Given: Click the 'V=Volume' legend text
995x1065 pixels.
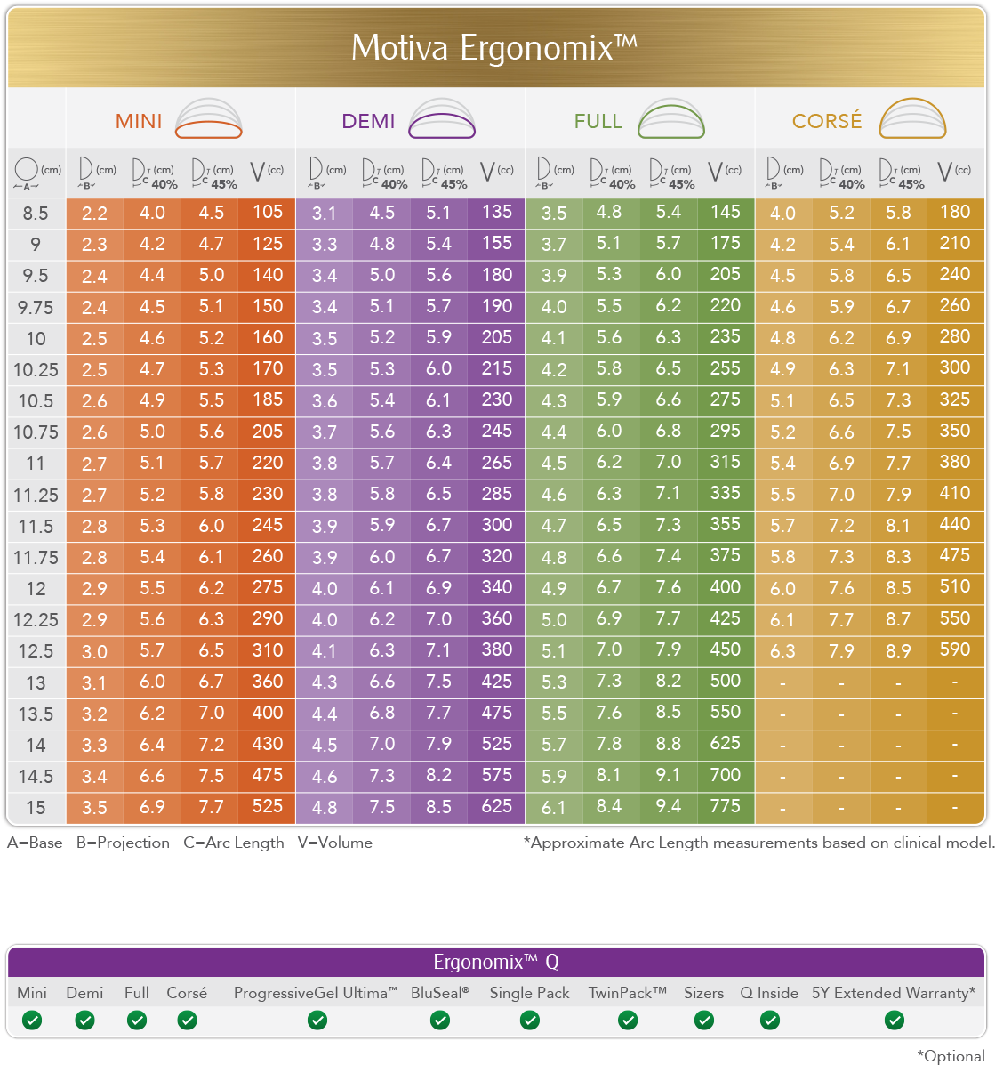Looking at the screenshot, I should [x=334, y=843].
